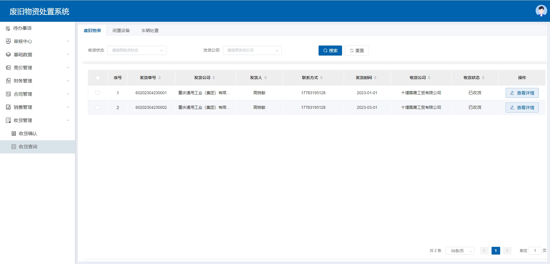The image size is (550, 264).
Task: Check the checkbox for row 1
Action: tap(97, 93)
